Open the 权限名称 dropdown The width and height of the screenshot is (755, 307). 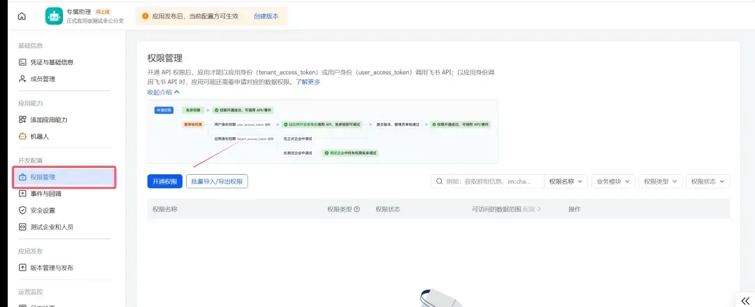pyautogui.click(x=566, y=181)
